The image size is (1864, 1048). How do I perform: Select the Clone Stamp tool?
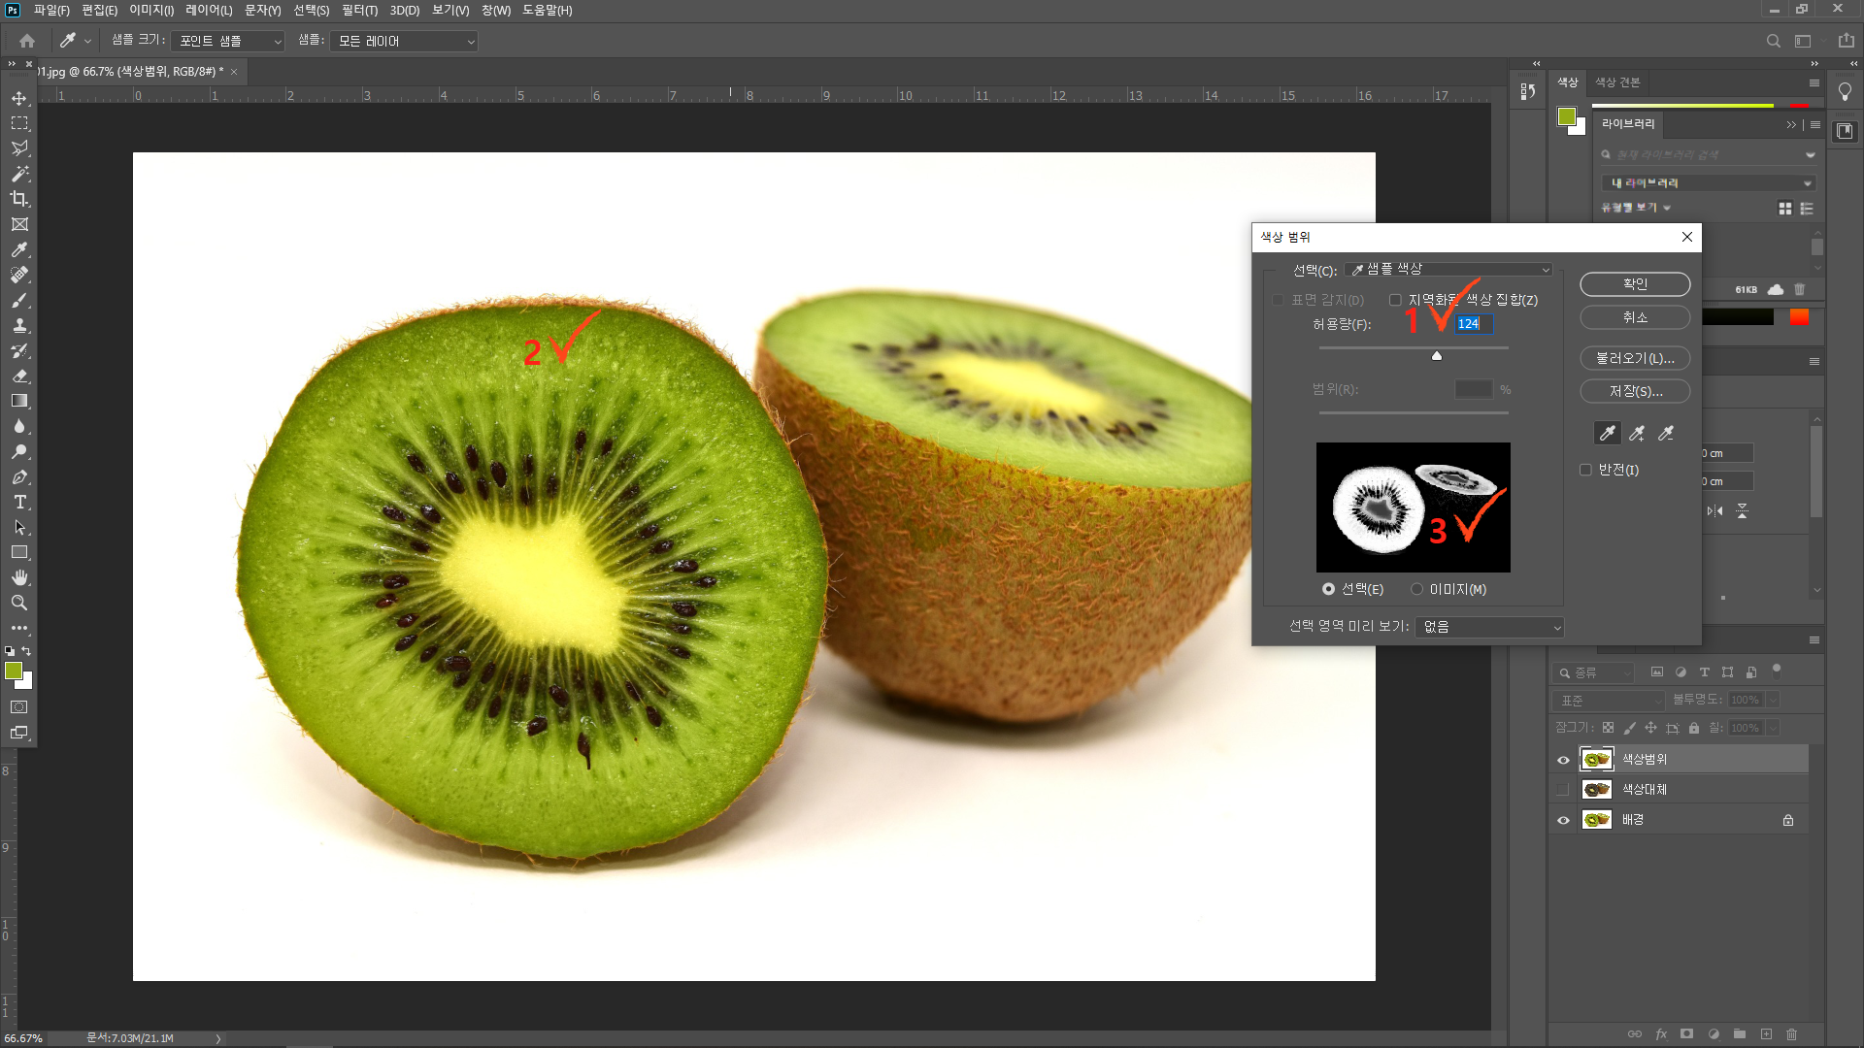click(19, 325)
